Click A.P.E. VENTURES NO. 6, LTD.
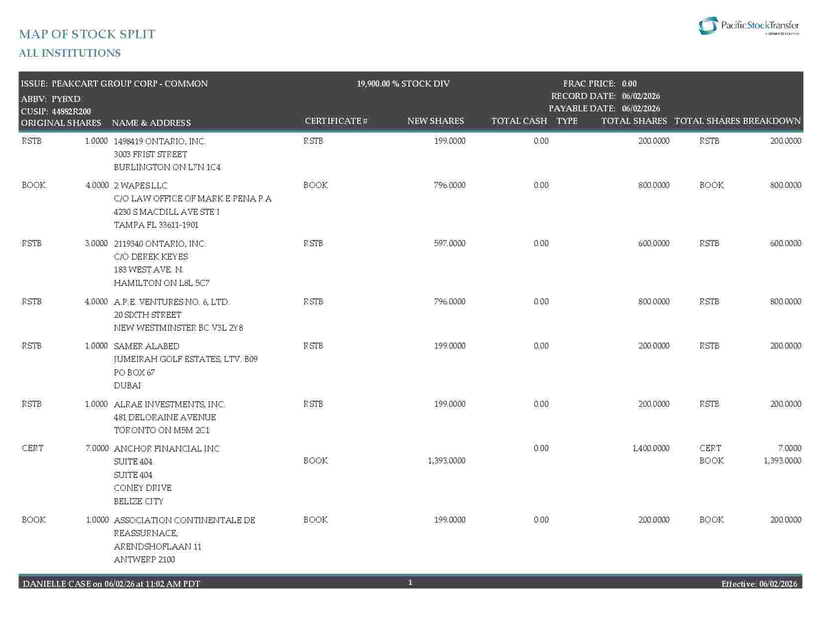821x634 pixels. point(172,302)
